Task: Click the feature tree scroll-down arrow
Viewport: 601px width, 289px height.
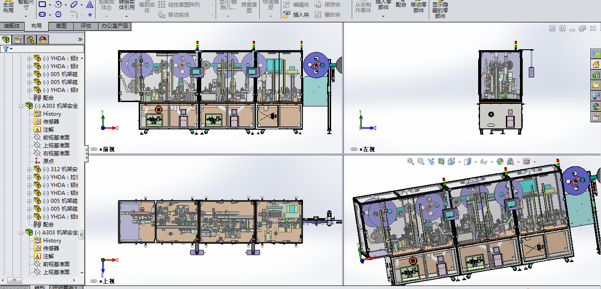Action: 81,273
